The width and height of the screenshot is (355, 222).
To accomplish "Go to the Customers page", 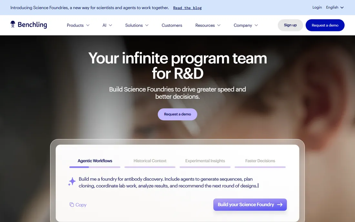I will pos(172,25).
